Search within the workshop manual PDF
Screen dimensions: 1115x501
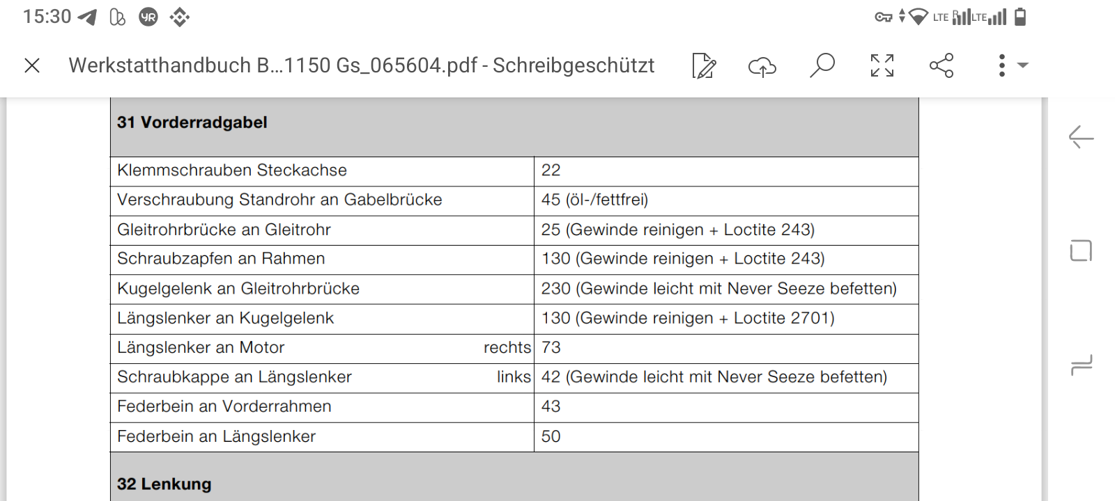point(822,65)
